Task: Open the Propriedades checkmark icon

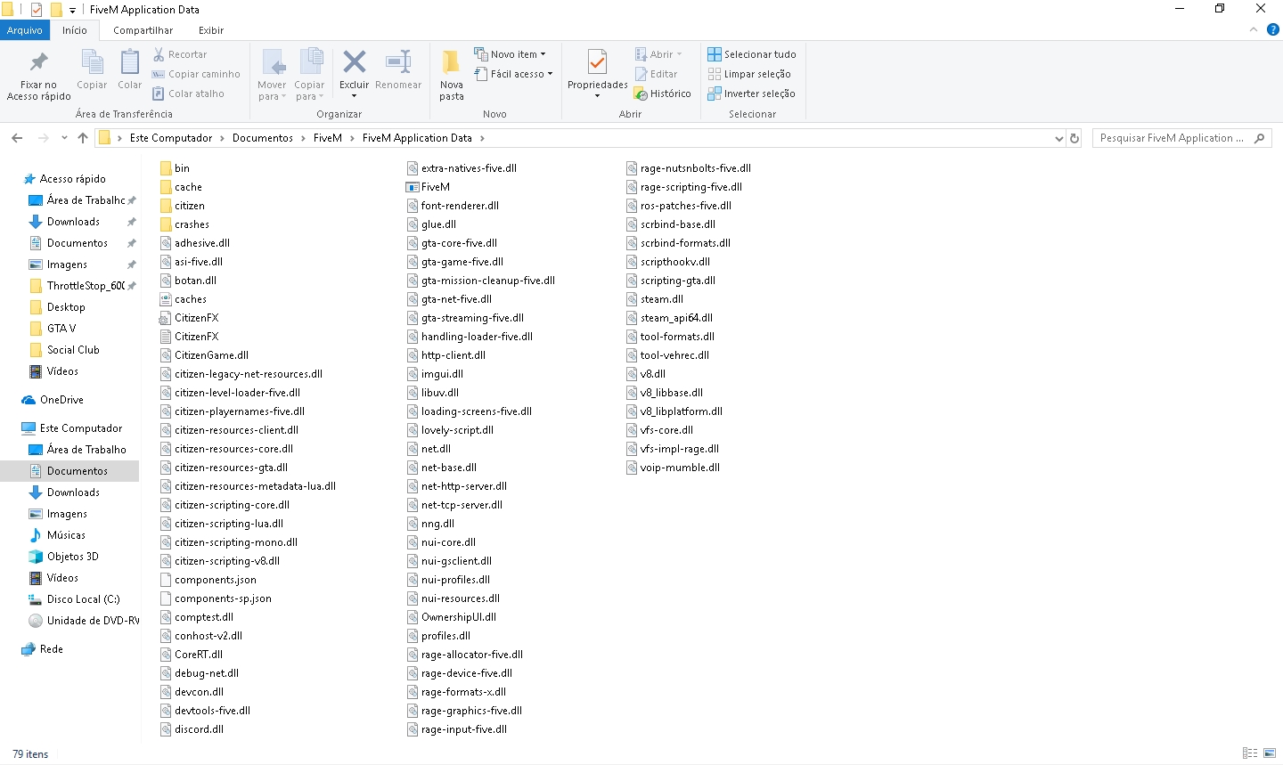Action: [598, 61]
